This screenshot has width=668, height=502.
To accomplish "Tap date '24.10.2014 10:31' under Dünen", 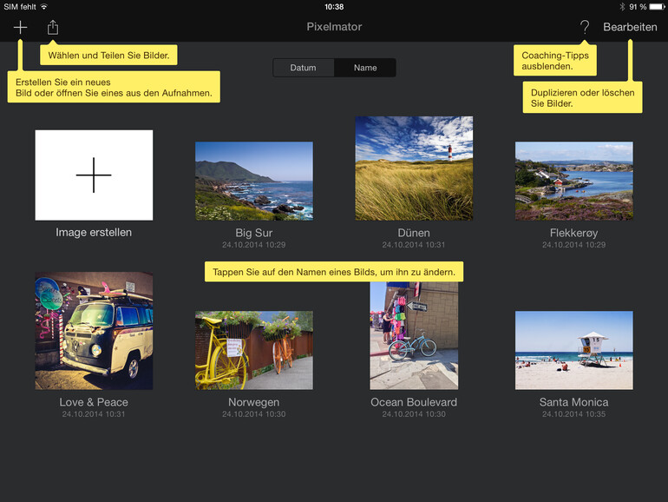I will (414, 245).
